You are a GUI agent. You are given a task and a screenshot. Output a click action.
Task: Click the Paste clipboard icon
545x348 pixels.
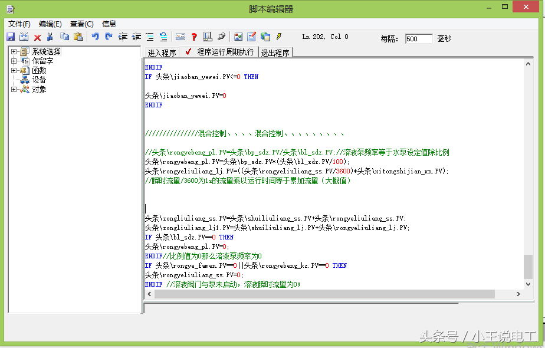pyautogui.click(x=78, y=37)
